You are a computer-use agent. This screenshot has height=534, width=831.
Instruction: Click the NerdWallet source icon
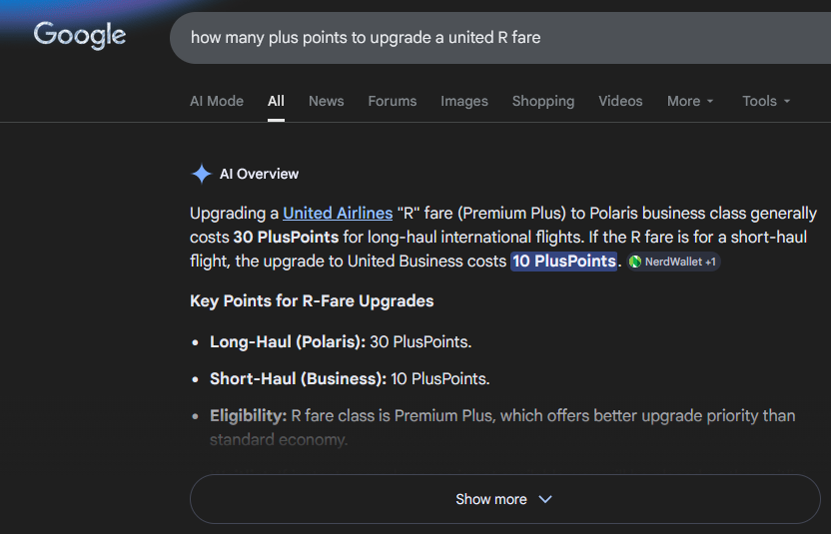(x=635, y=262)
